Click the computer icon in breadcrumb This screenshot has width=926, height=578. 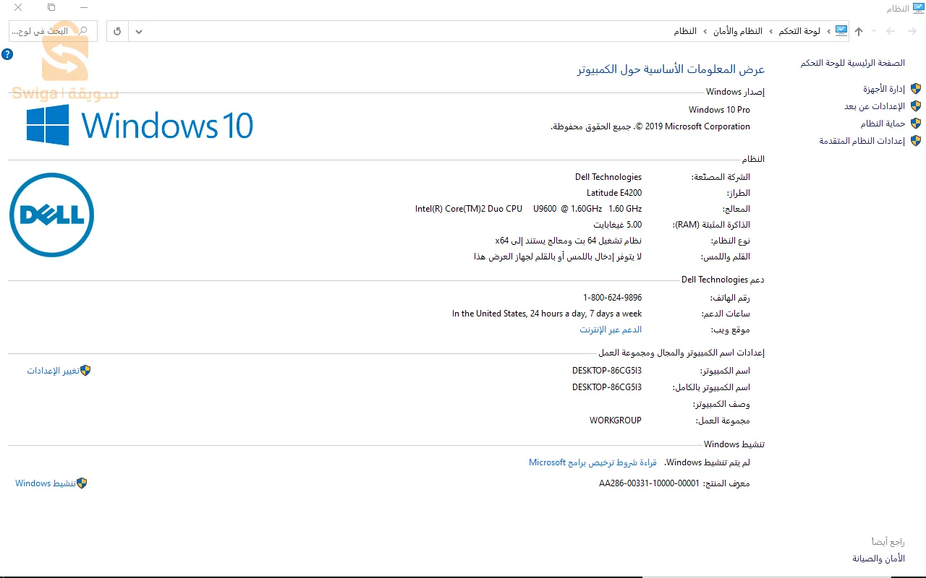pyautogui.click(x=841, y=30)
